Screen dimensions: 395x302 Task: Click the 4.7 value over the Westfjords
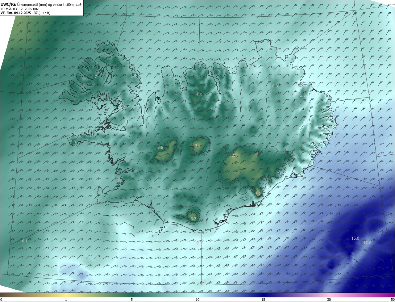(94, 77)
